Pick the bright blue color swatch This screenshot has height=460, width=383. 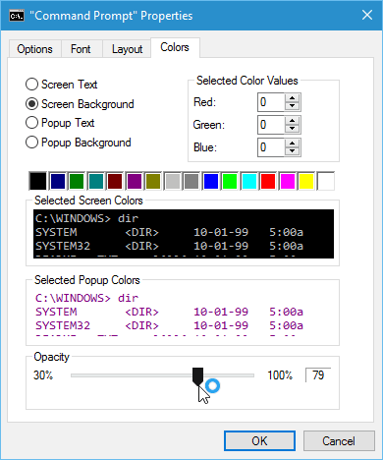pos(211,181)
